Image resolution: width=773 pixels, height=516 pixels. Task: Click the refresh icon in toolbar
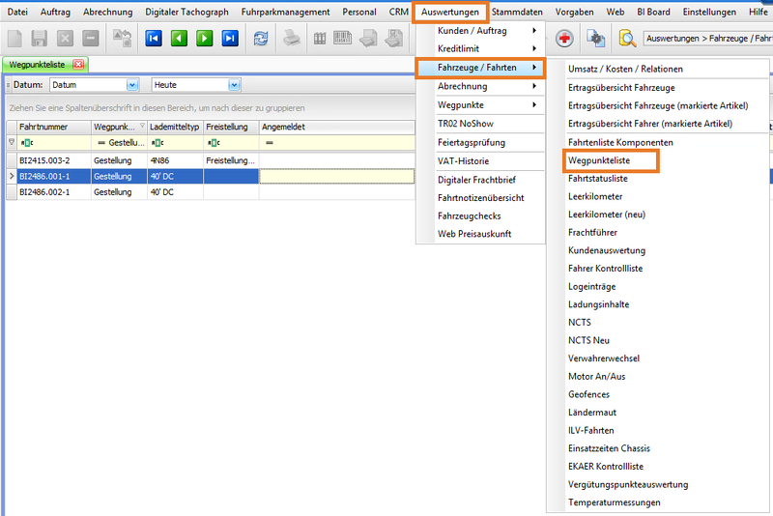click(261, 39)
